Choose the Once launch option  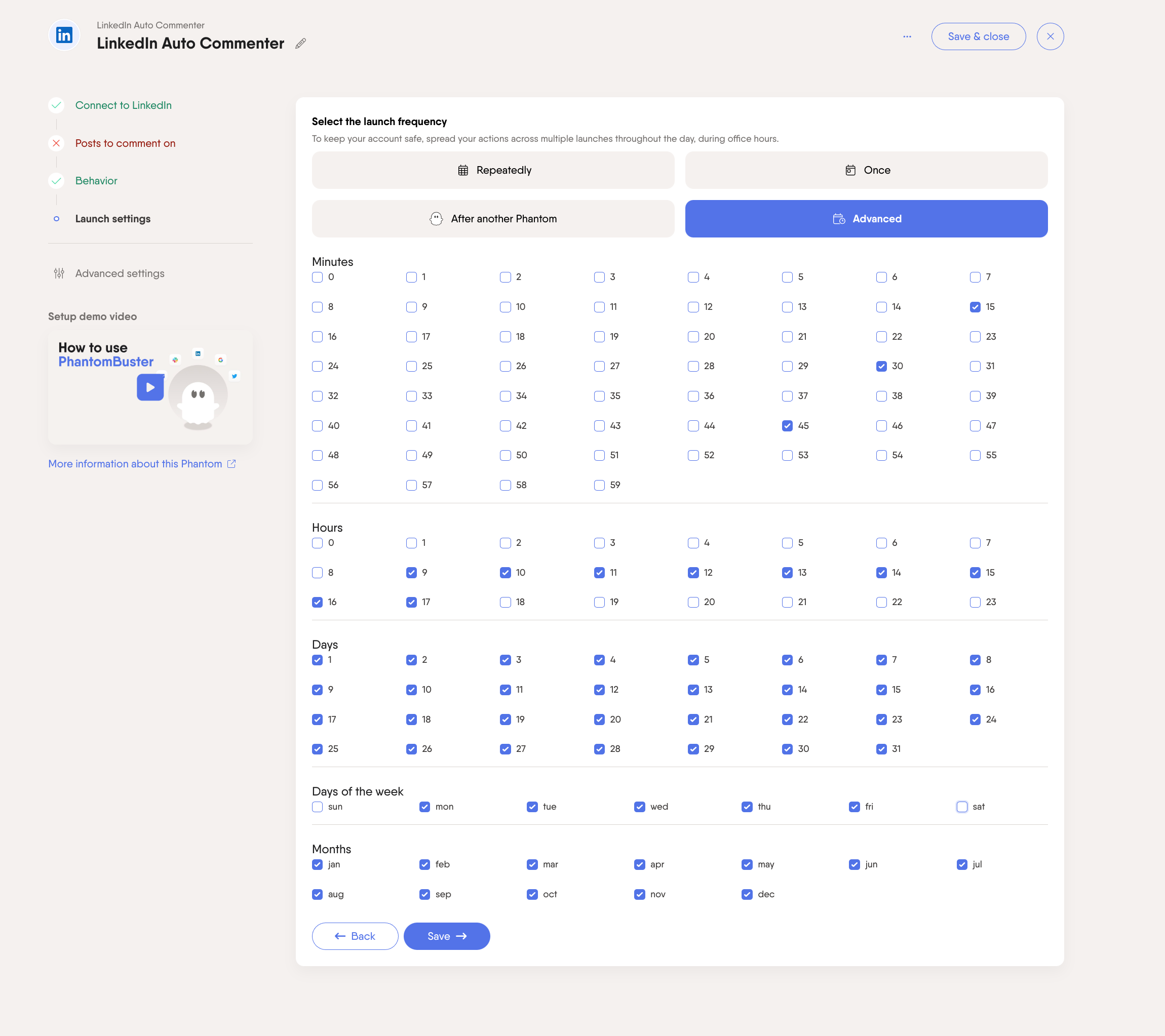(866, 170)
